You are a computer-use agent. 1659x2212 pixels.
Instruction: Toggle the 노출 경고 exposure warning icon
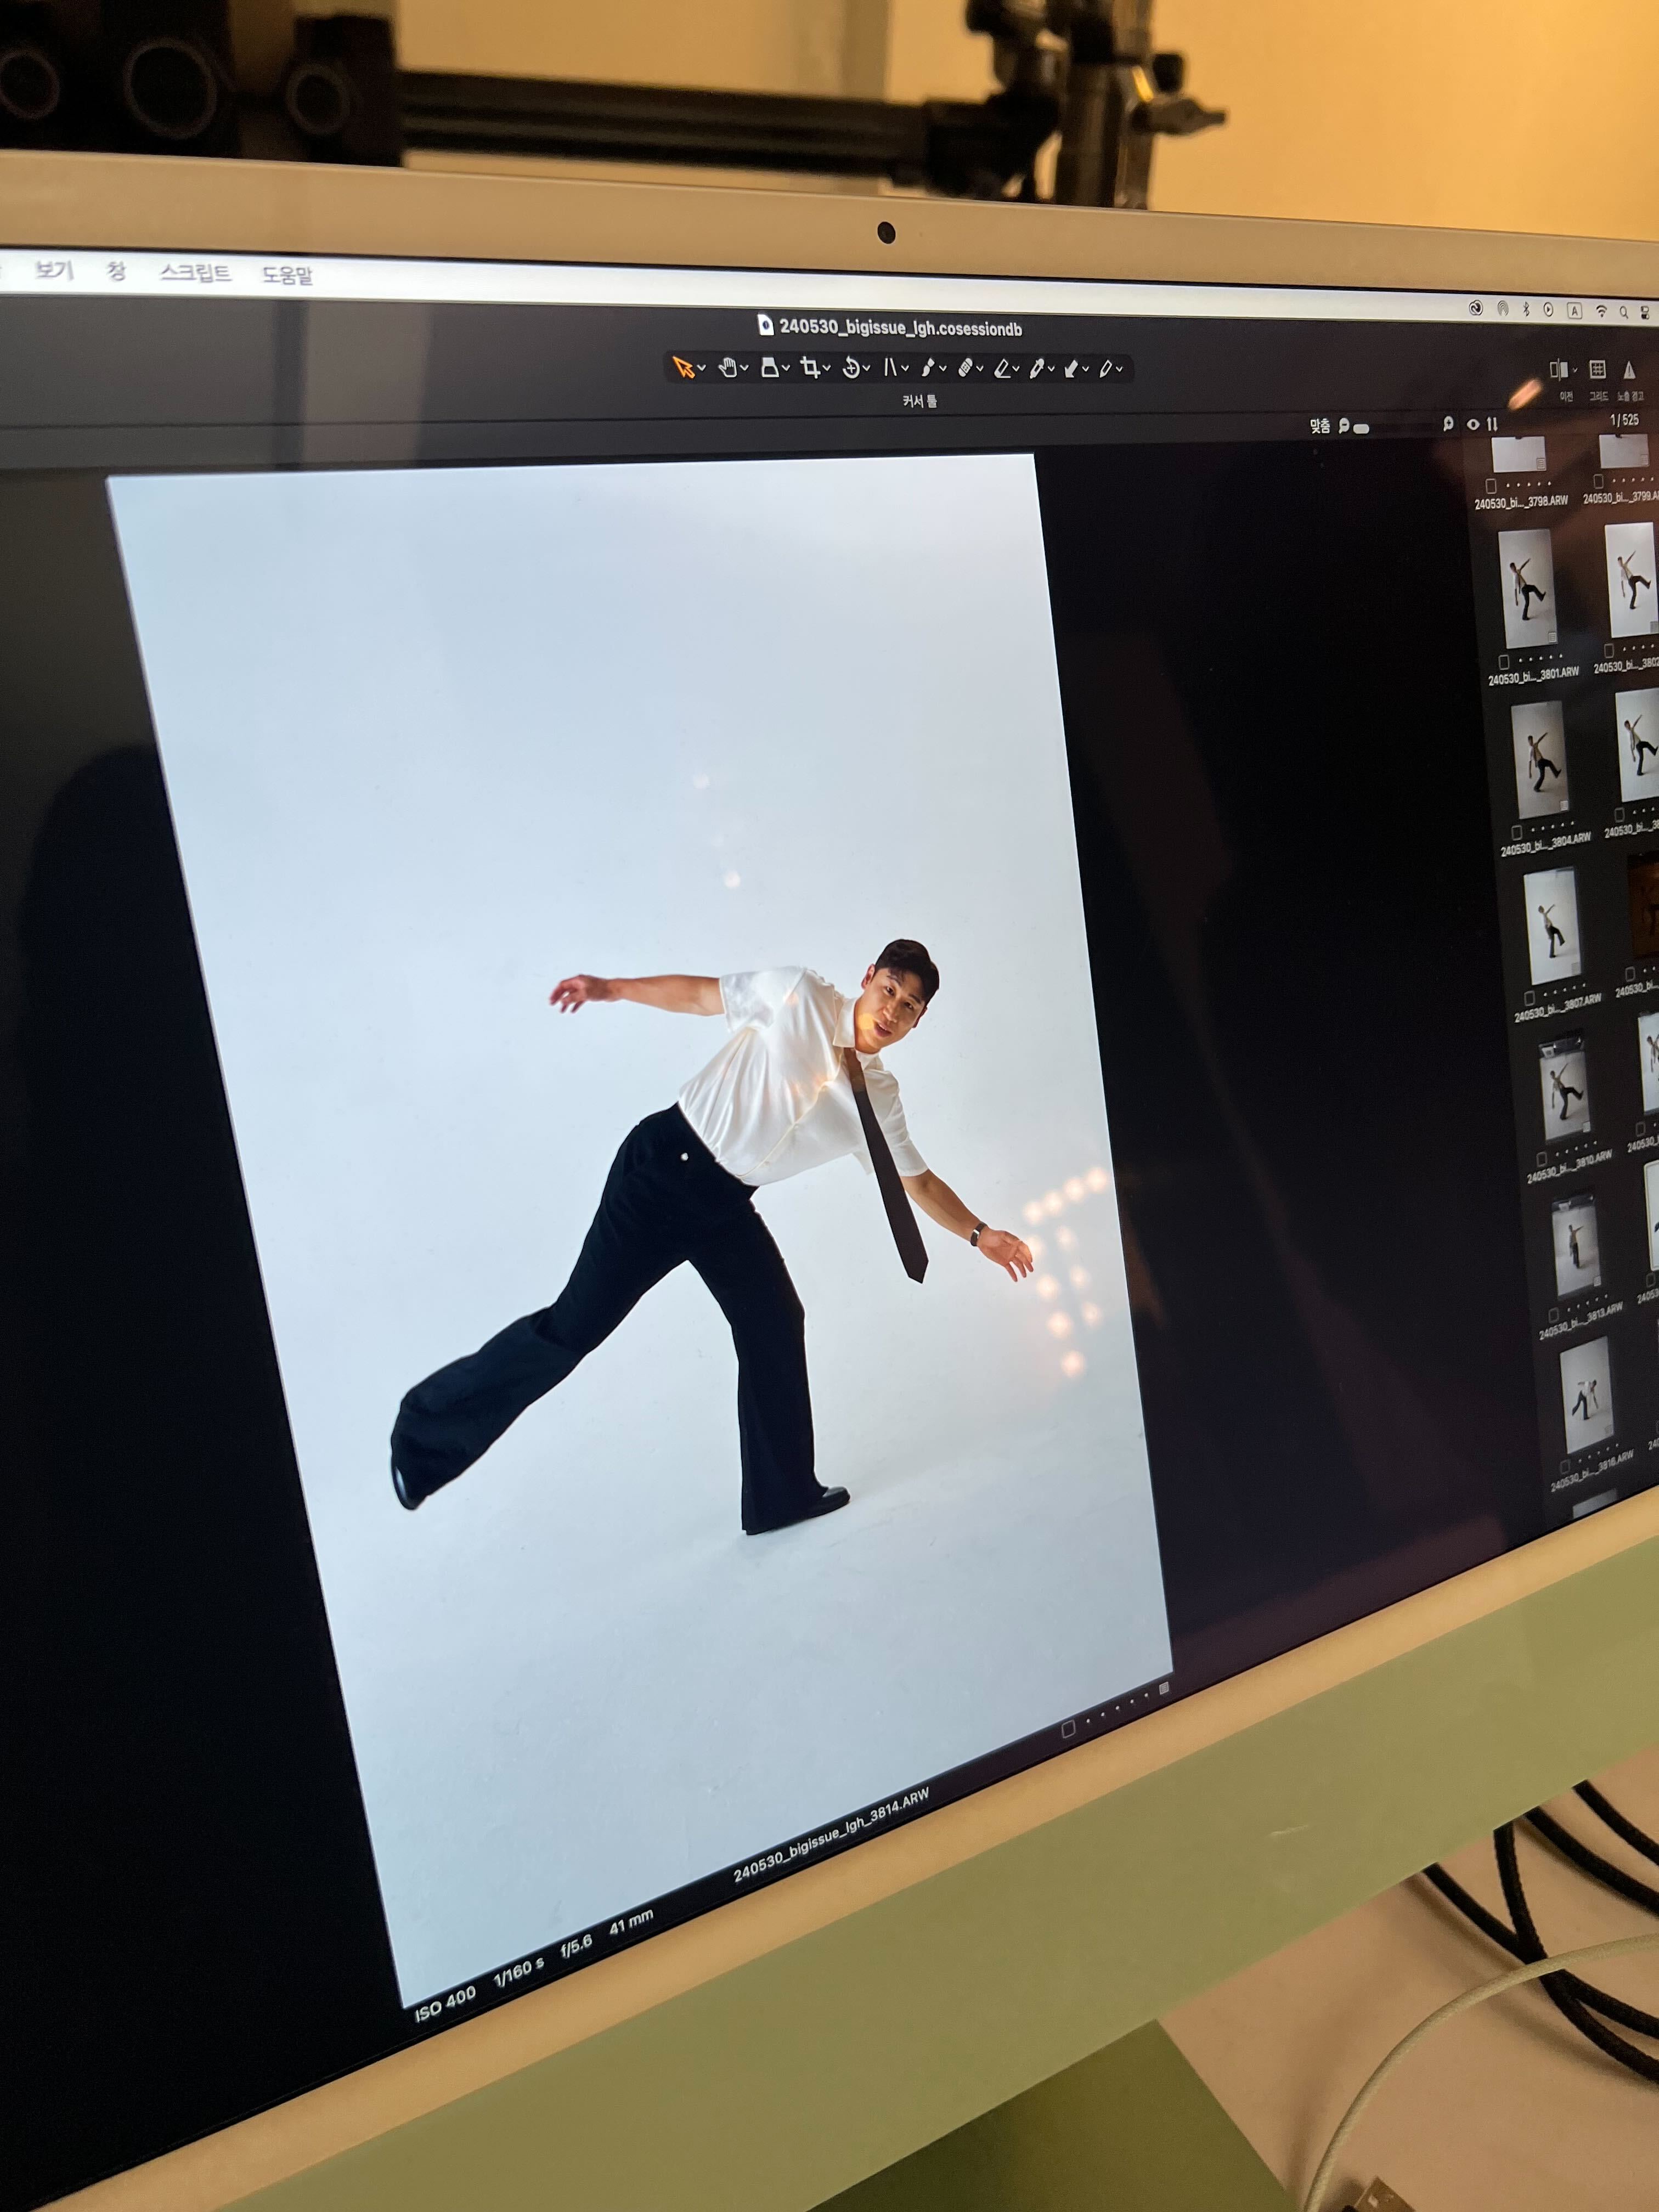coord(1629,370)
